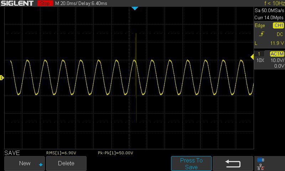Click the Pk-Pk[1]=50.00V measurement
Image resolution: width=285 pixels, height=171 pixels.
tap(115, 153)
